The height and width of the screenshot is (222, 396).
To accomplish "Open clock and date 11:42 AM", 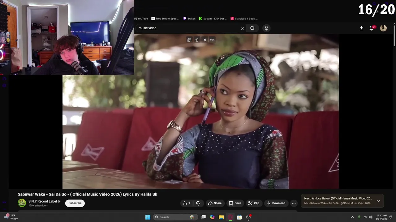I will [381, 217].
